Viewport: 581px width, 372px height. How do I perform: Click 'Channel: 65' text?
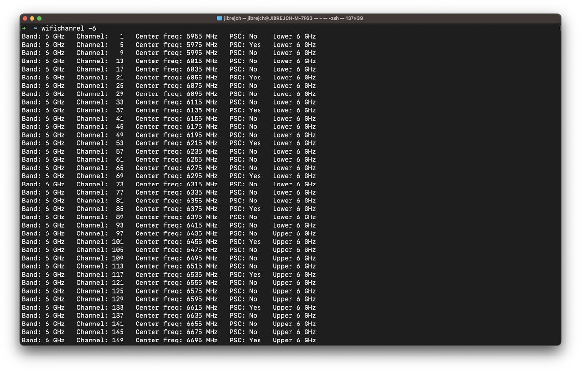(100, 168)
